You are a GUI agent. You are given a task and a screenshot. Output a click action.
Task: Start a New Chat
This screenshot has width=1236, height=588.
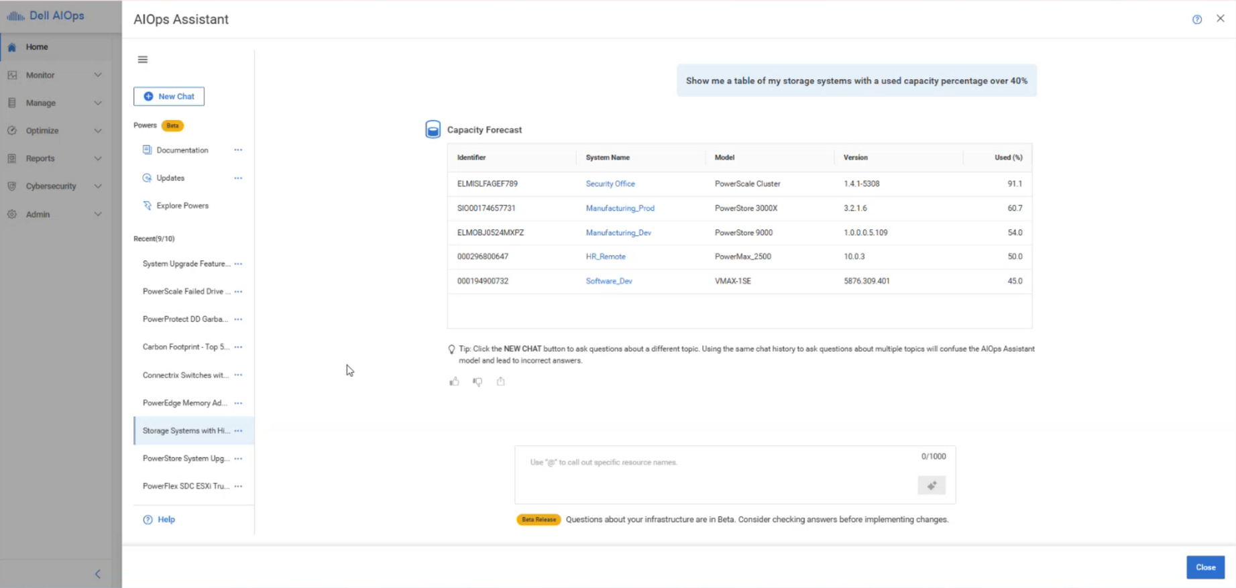[x=169, y=97]
